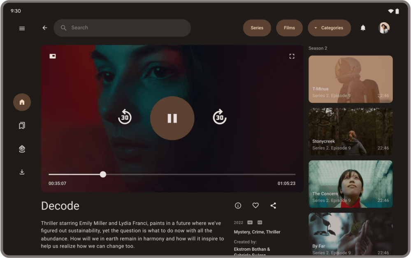Click the video progress slider handle
This screenshot has height=258, width=411.
[103, 175]
